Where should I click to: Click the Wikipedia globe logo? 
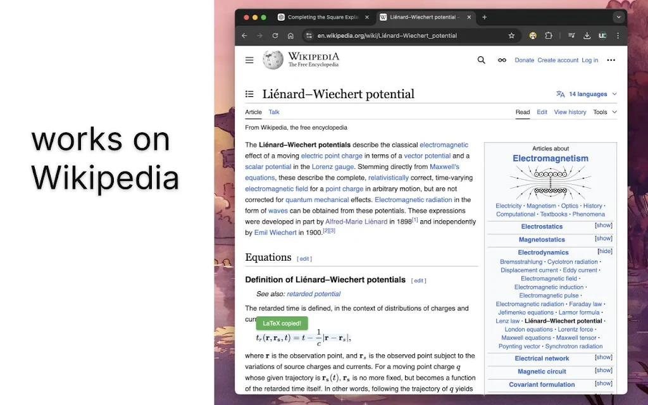coord(273,60)
